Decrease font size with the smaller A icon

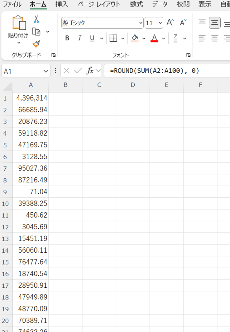point(183,22)
